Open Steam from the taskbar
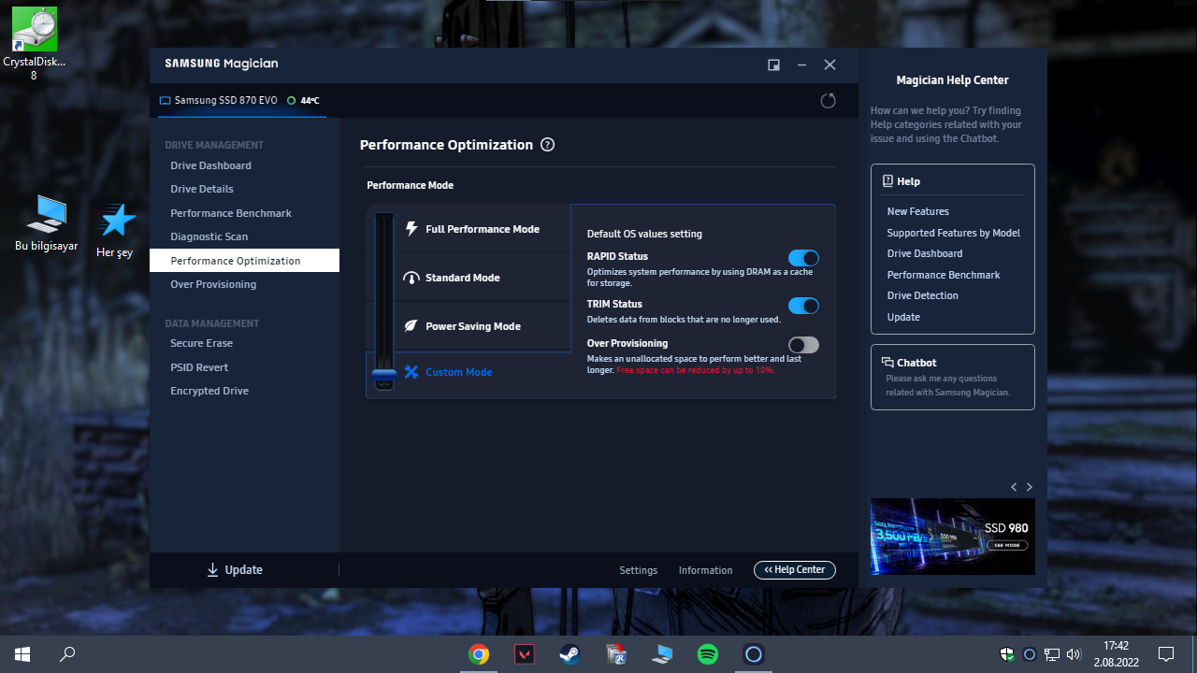The width and height of the screenshot is (1197, 673). click(x=570, y=654)
